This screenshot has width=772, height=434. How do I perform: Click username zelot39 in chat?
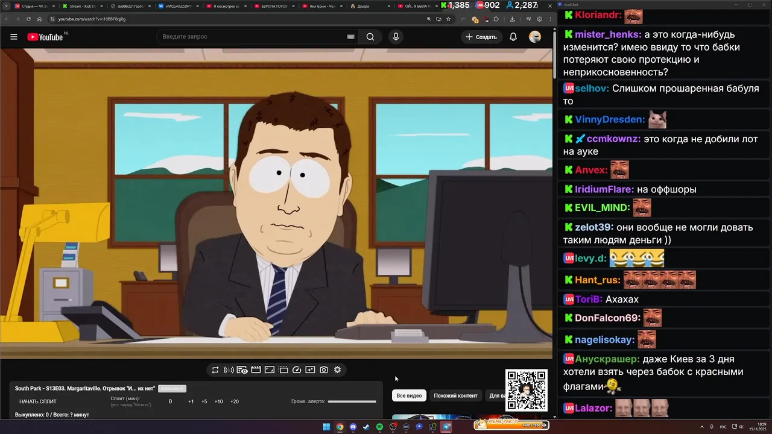(594, 227)
